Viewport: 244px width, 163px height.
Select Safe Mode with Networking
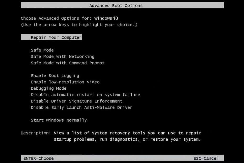click(62, 56)
